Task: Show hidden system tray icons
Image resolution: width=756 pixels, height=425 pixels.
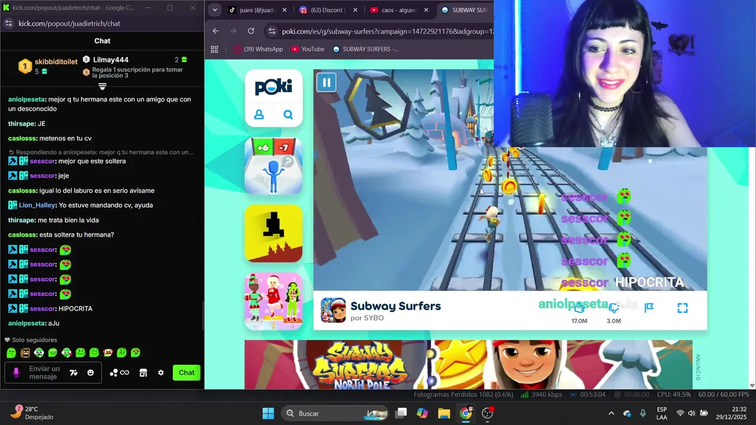Action: [611, 413]
